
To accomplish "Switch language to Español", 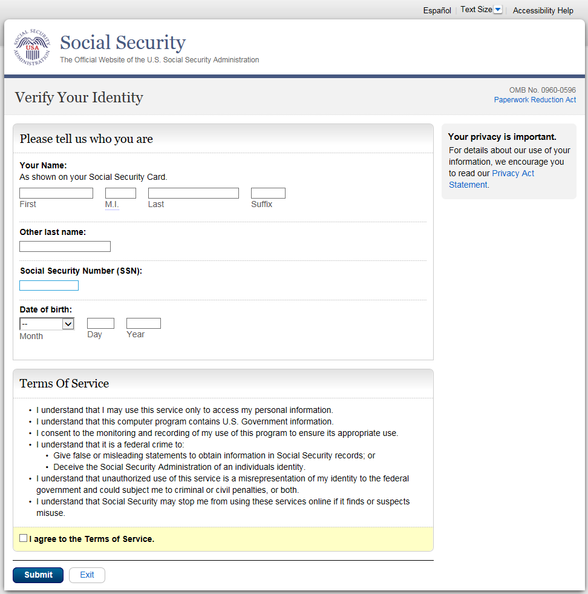I will [x=437, y=10].
